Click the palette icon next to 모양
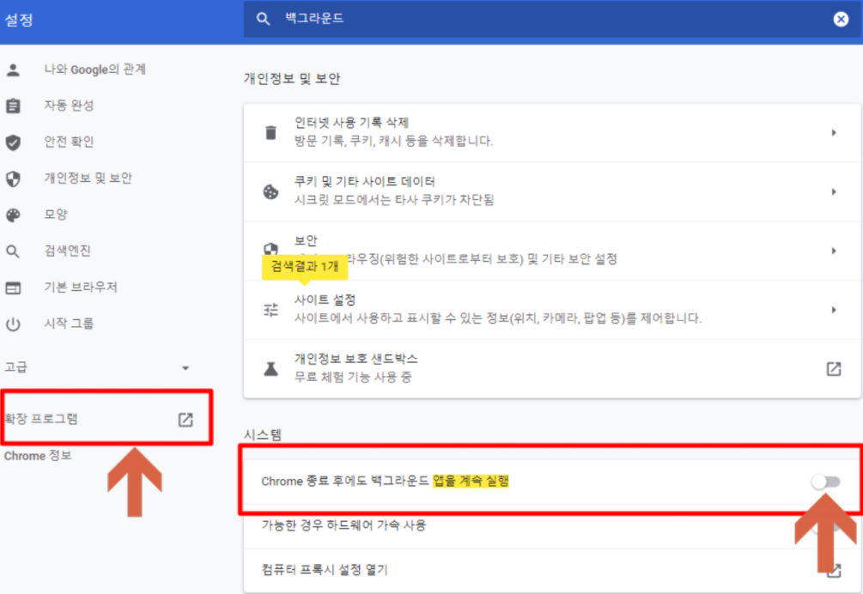This screenshot has height=594, width=863. click(x=13, y=215)
